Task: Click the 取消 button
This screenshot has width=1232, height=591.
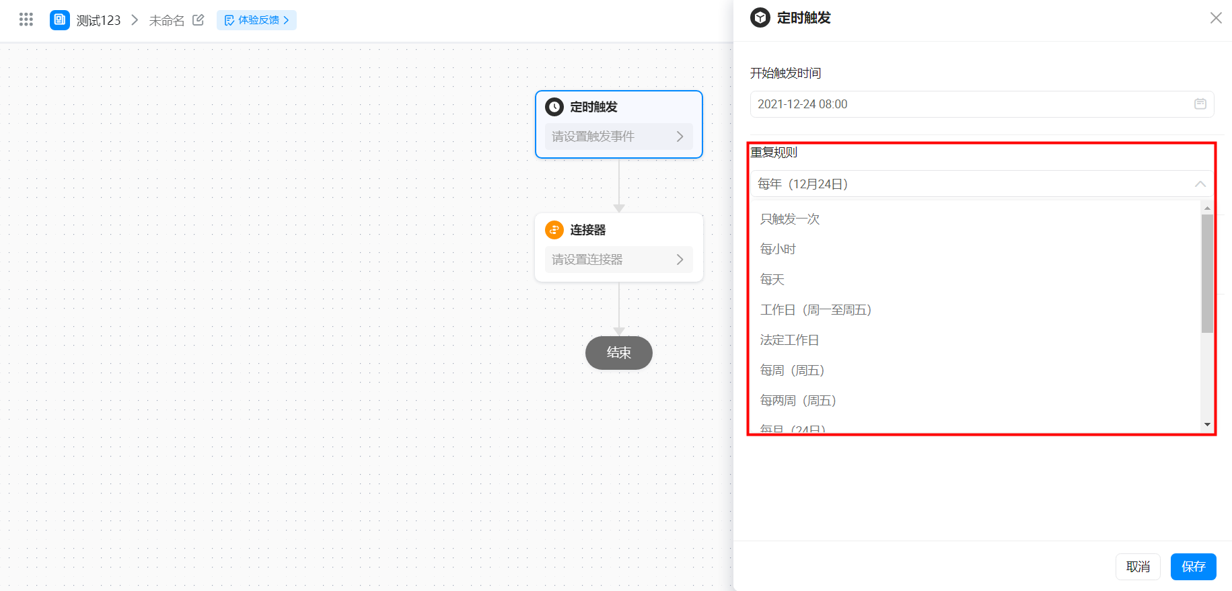Action: click(x=1138, y=567)
